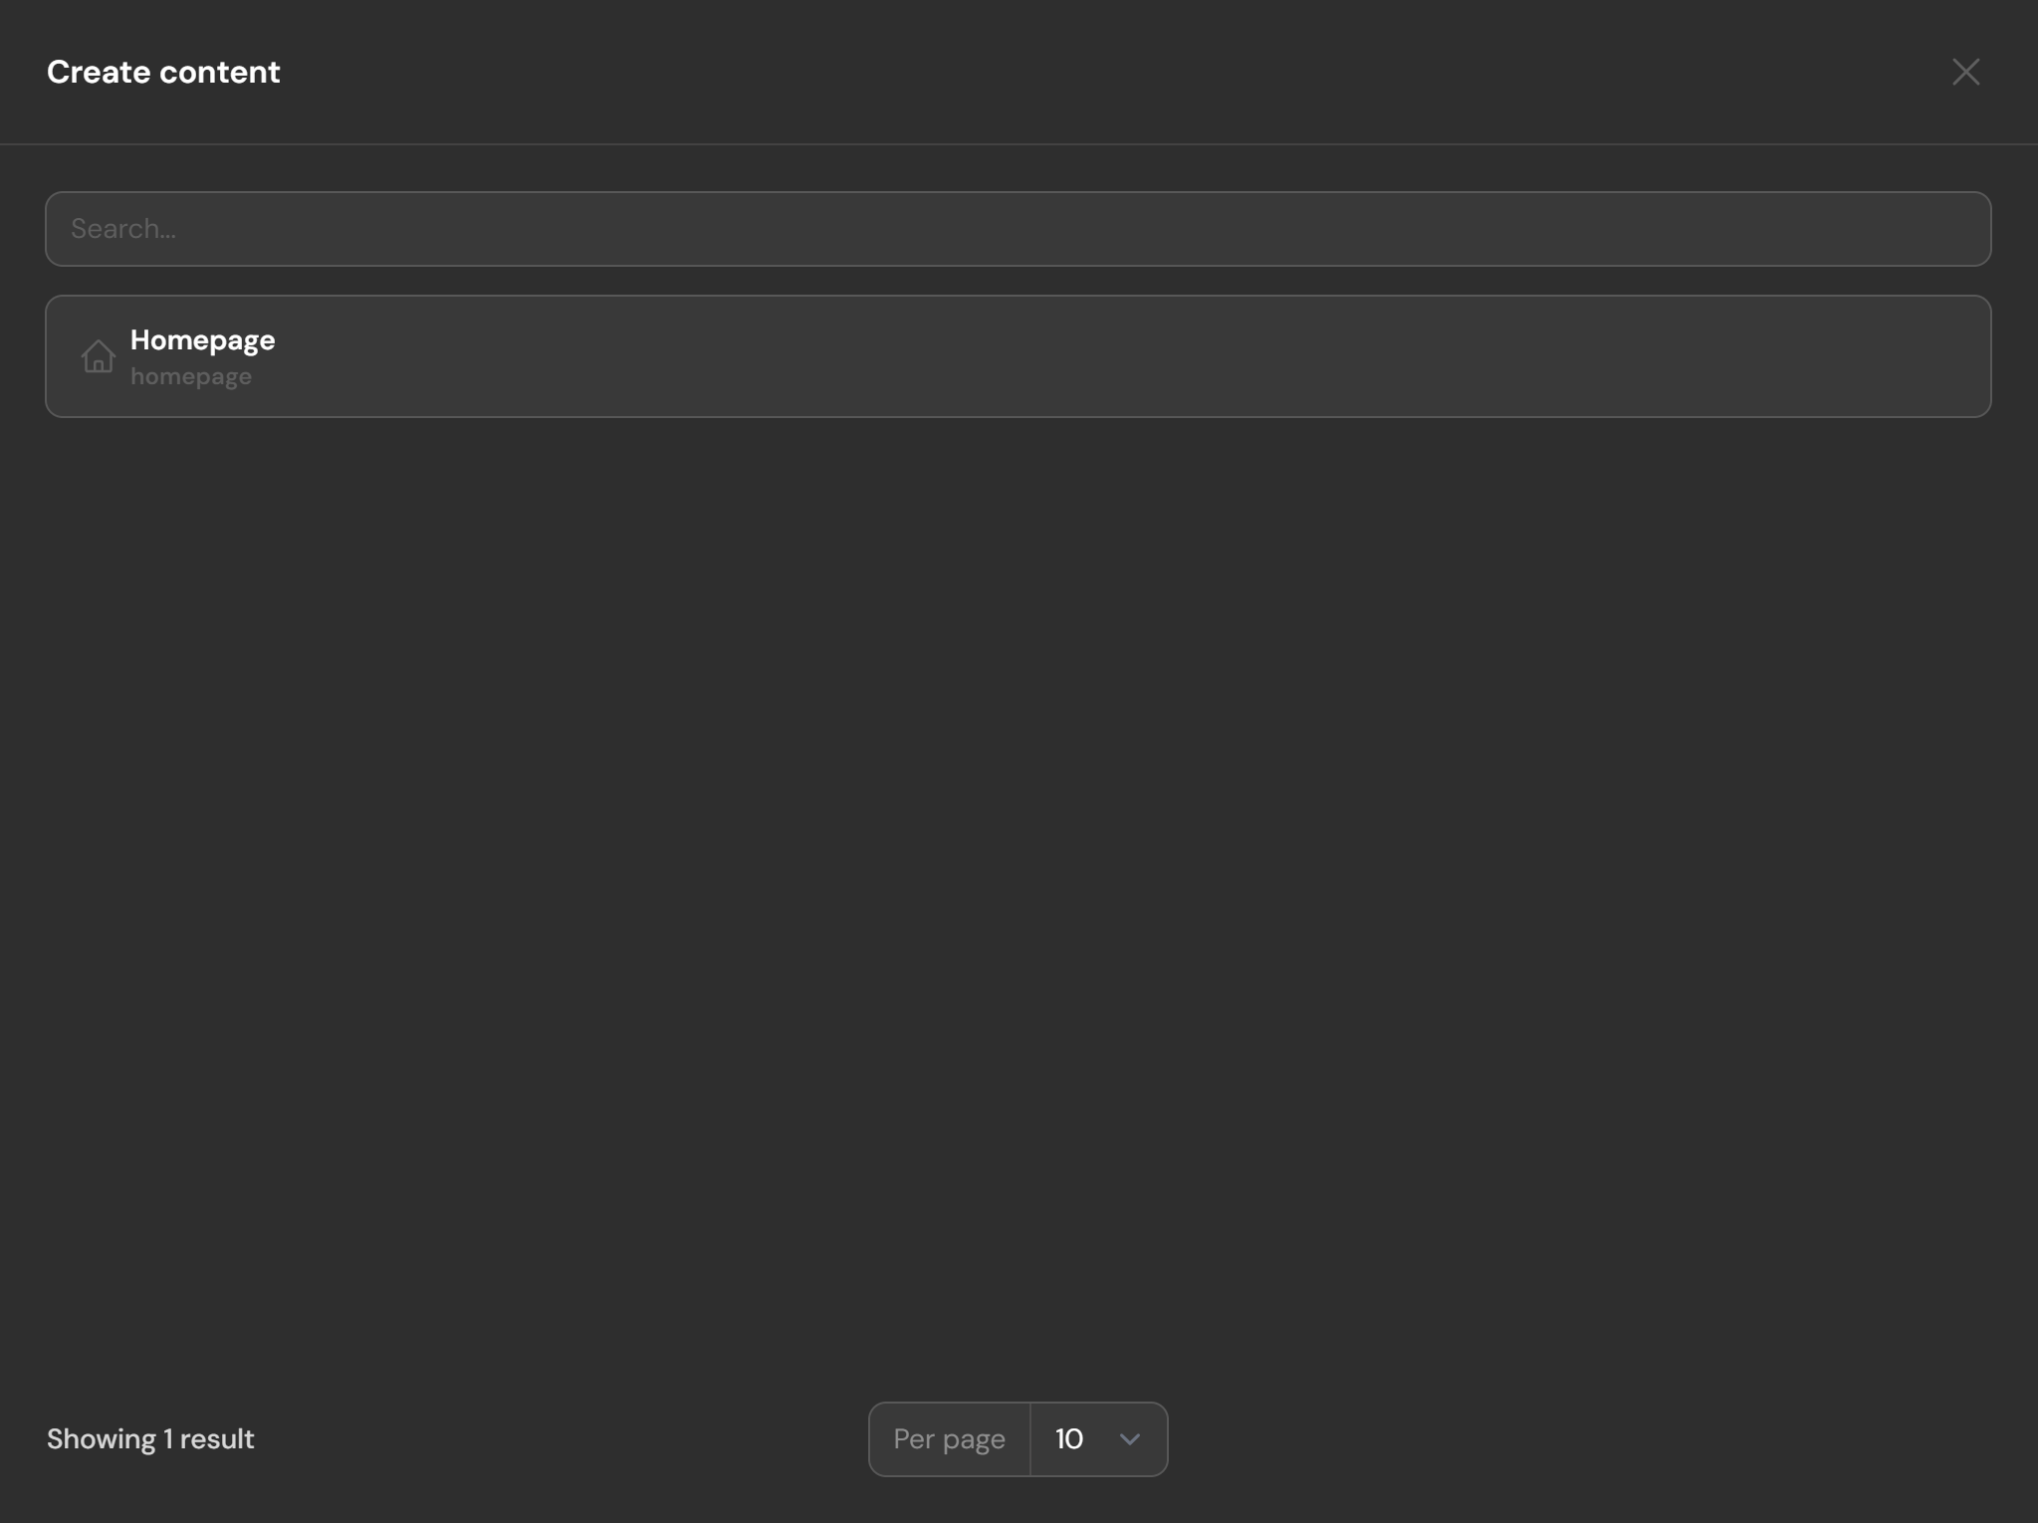Click the 'homepage' slug text
2038x1523 pixels.
[191, 377]
